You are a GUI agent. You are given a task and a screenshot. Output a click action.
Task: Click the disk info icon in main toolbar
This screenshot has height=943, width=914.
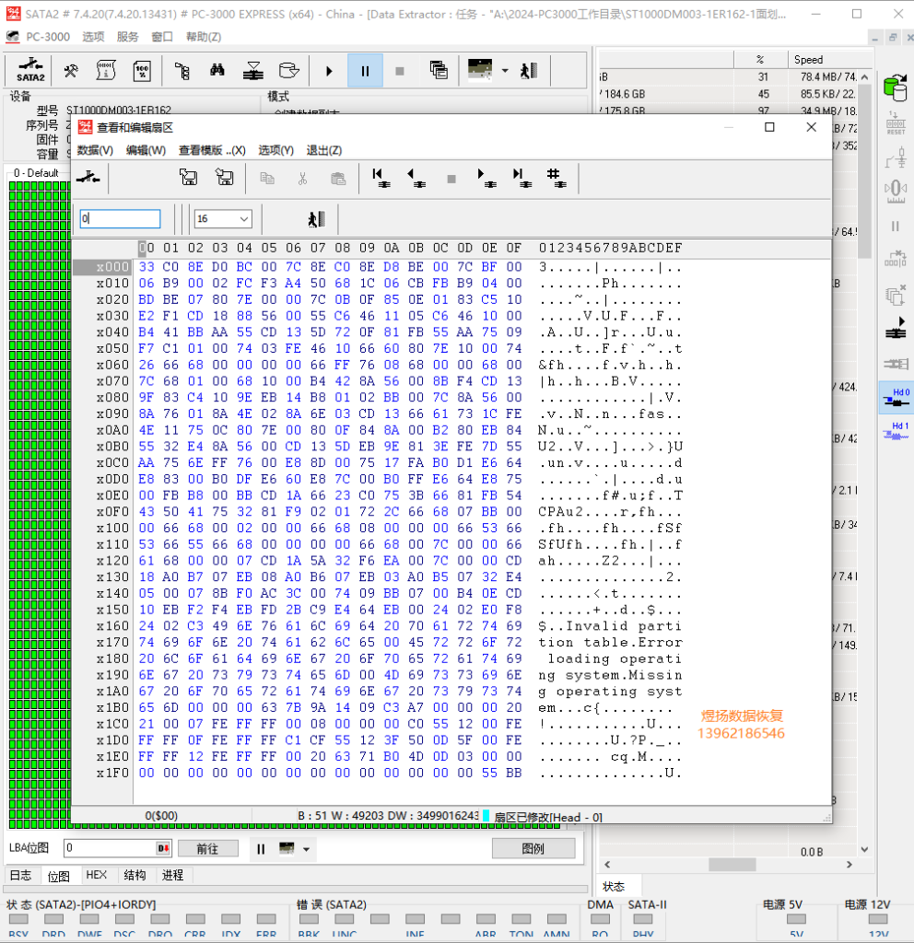tap(106, 71)
